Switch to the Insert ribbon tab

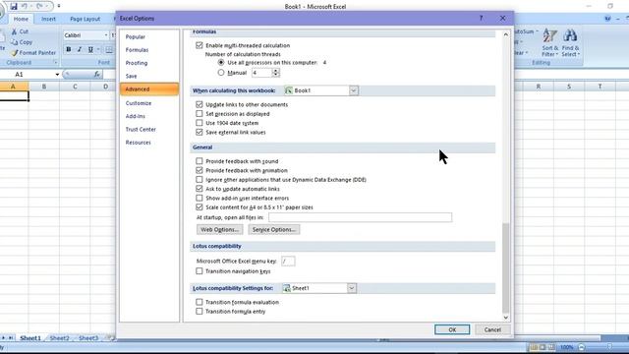(x=48, y=19)
